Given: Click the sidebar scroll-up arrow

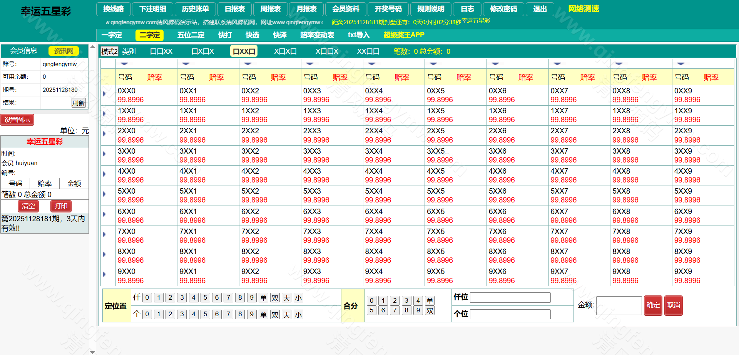Looking at the screenshot, I should pos(92,47).
